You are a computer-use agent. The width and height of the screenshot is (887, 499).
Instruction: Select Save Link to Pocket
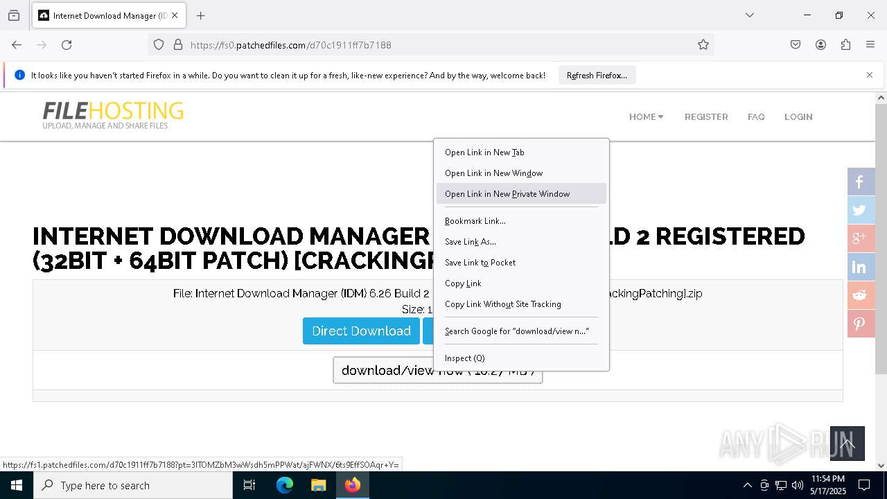521,263
